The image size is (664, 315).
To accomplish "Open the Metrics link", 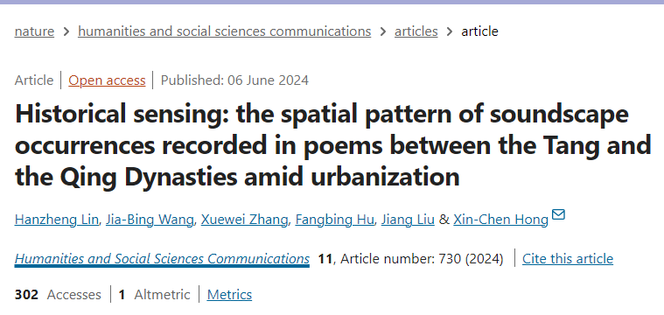I will pyautogui.click(x=229, y=294).
